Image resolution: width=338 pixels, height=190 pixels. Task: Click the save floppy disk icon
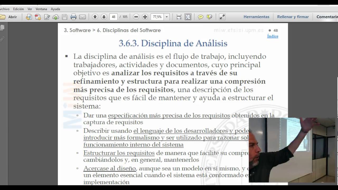coord(64,17)
